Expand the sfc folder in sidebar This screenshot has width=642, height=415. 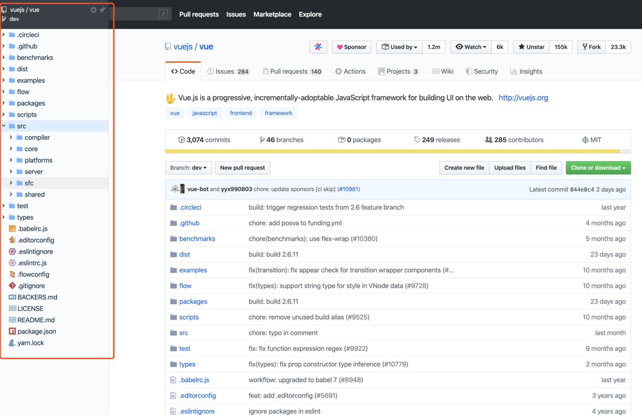click(x=11, y=183)
